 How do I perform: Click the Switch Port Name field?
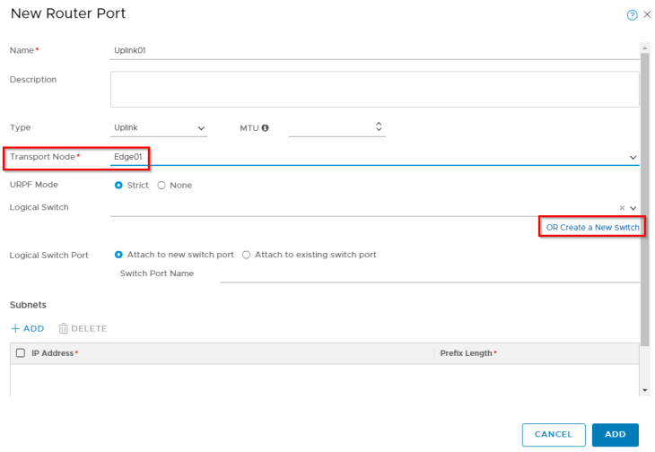429,274
